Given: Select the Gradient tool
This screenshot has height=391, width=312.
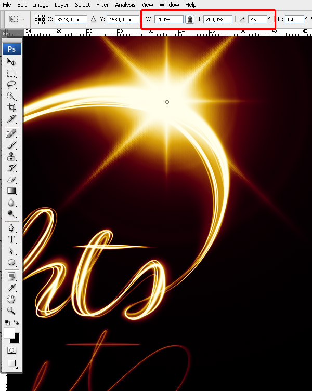Looking at the screenshot, I should point(11,191).
